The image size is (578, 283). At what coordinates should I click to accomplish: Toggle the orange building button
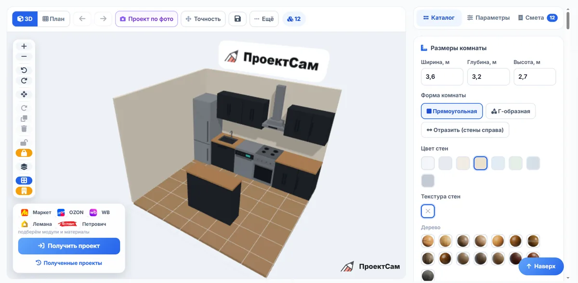(24, 191)
